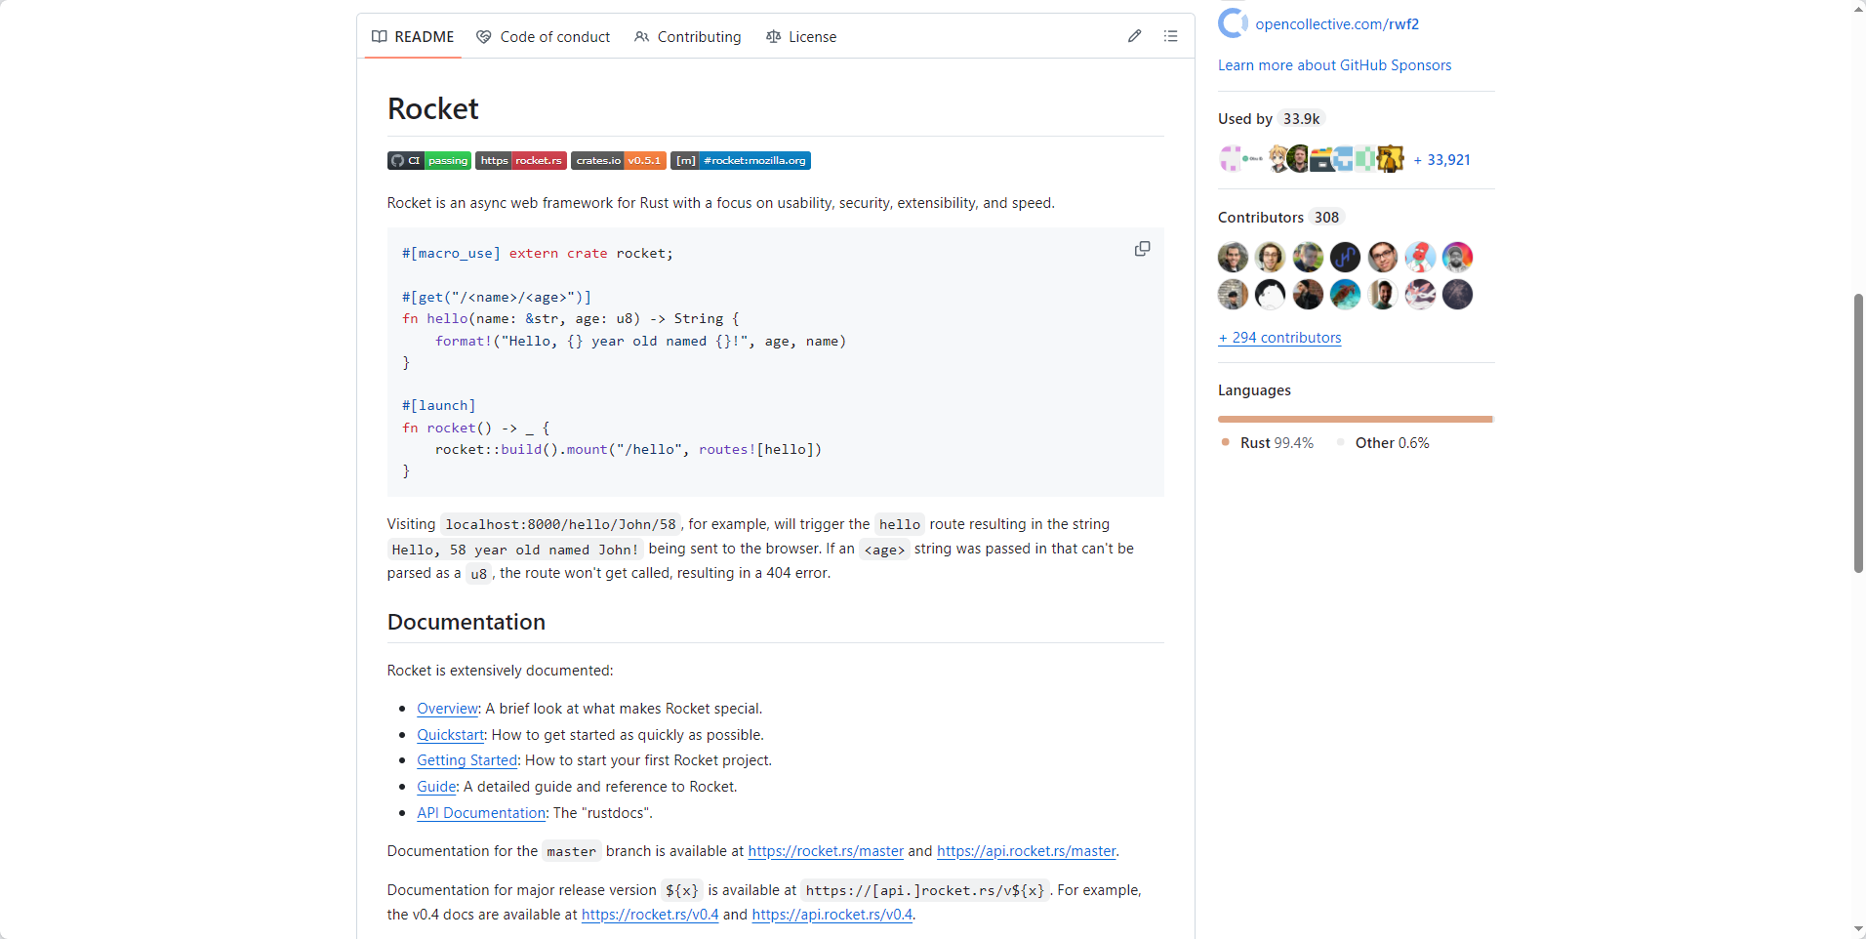Open first contributor avatar in top row

1233,257
